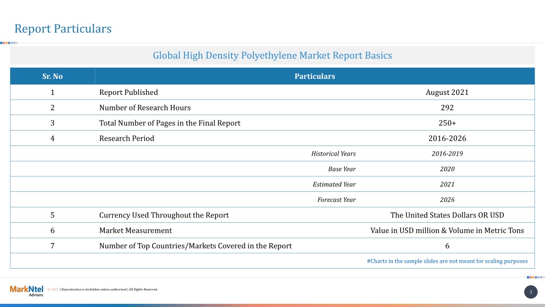Click the '#Charts in the sample slides' footnote

(447, 261)
